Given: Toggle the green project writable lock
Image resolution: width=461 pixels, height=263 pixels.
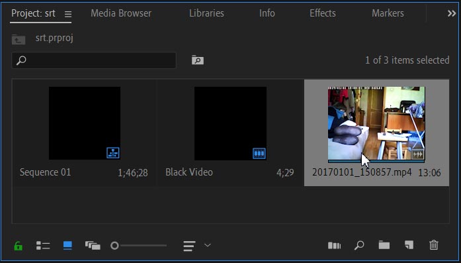Looking at the screenshot, I should point(19,246).
